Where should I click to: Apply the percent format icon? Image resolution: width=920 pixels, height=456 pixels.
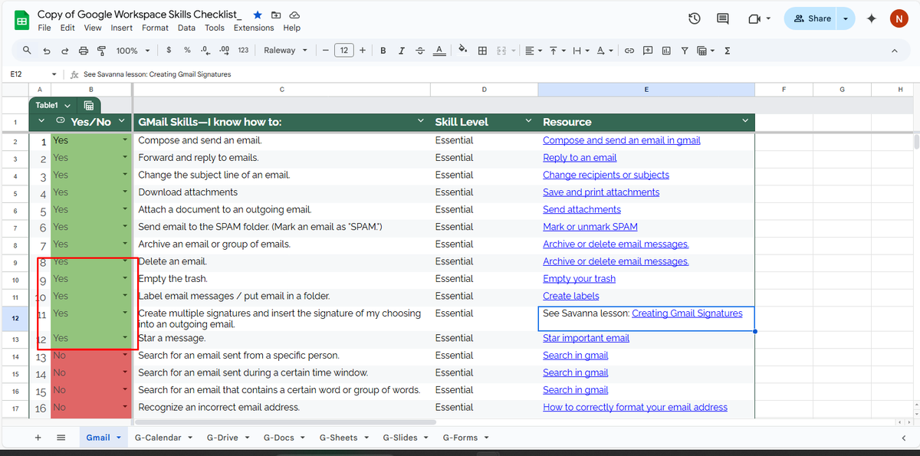(187, 51)
